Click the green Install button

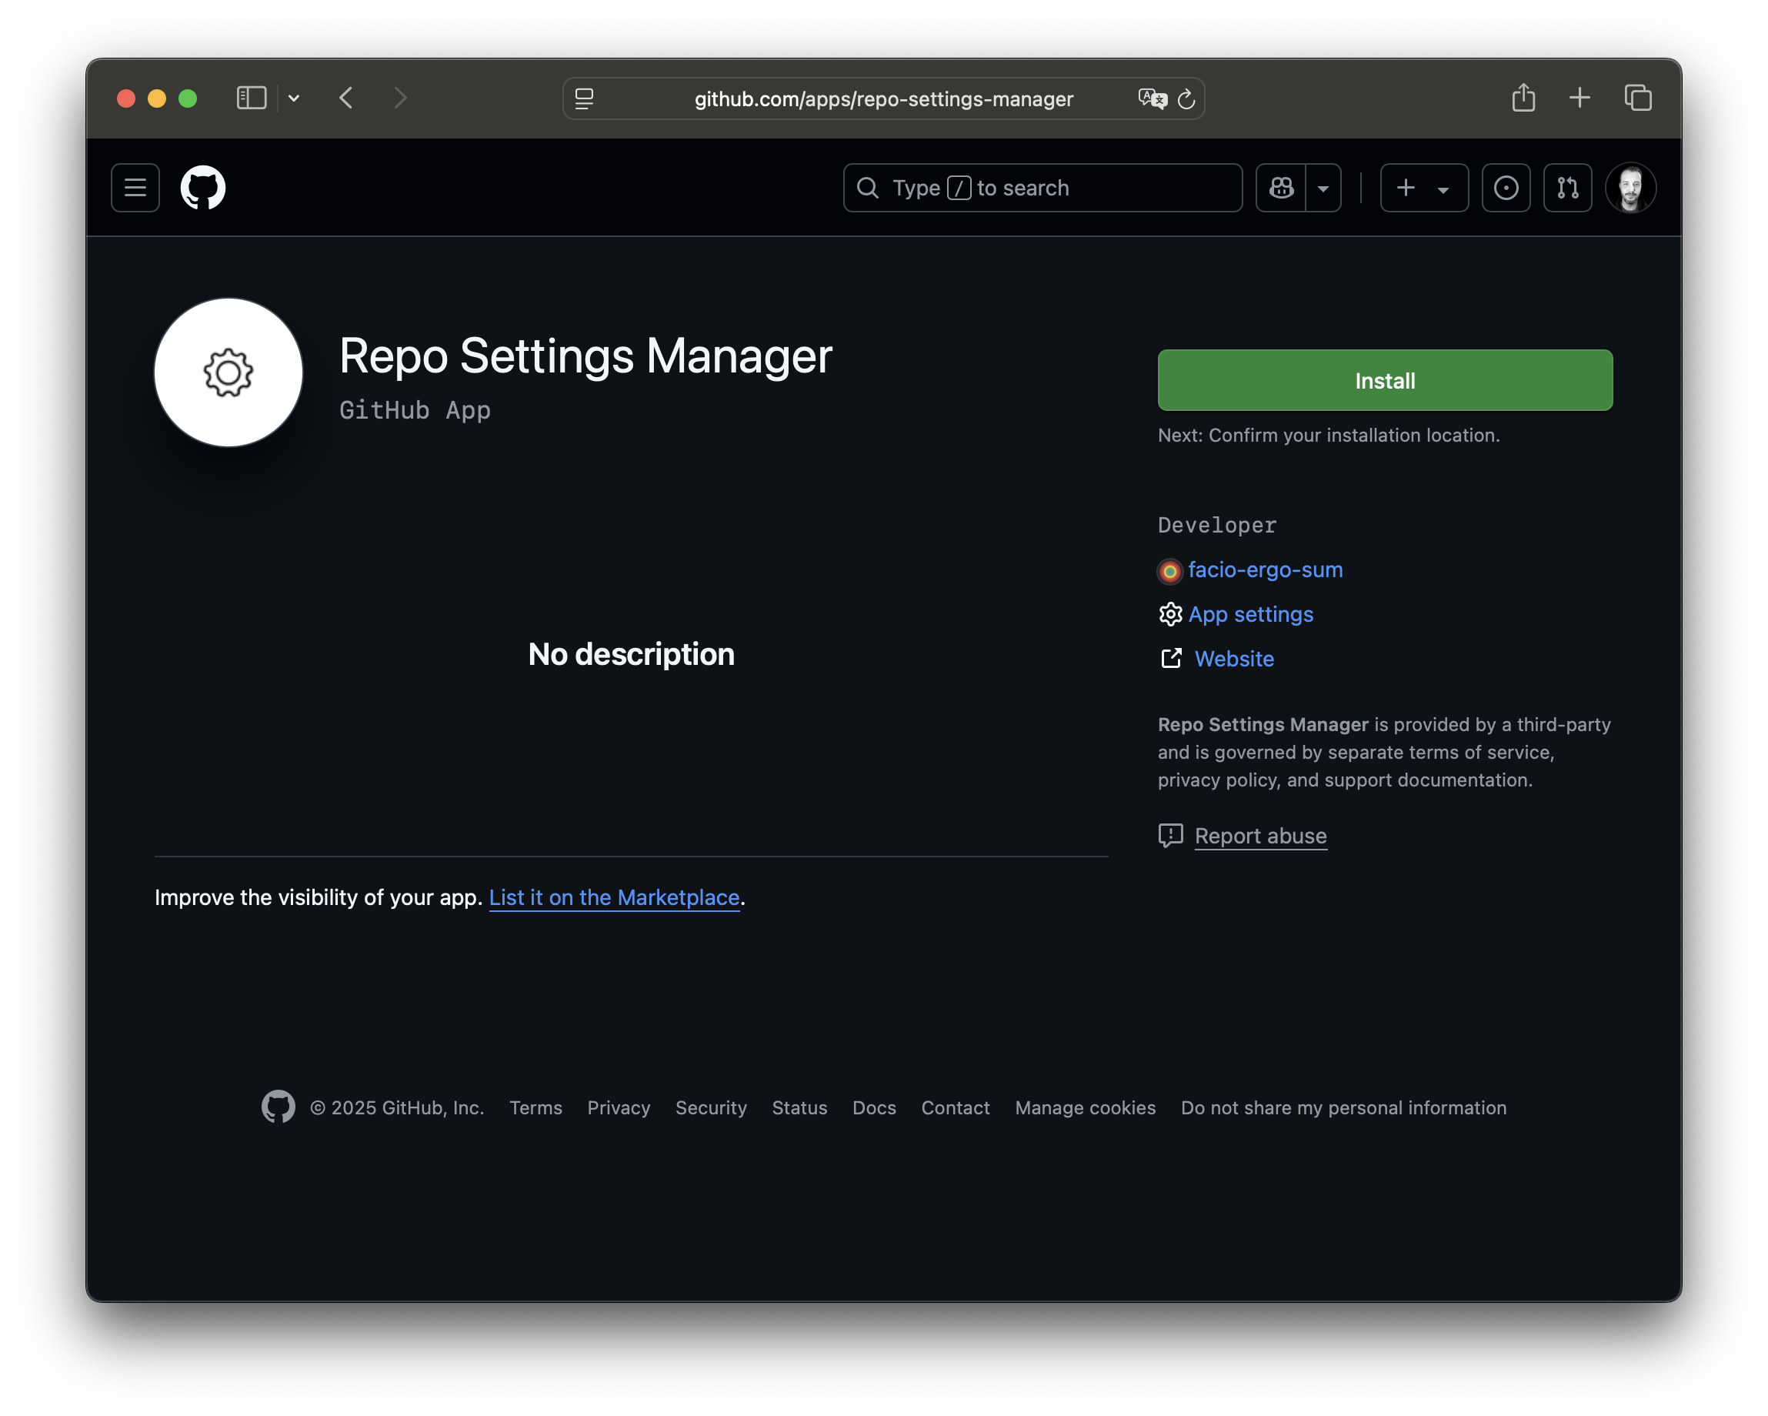tap(1384, 381)
